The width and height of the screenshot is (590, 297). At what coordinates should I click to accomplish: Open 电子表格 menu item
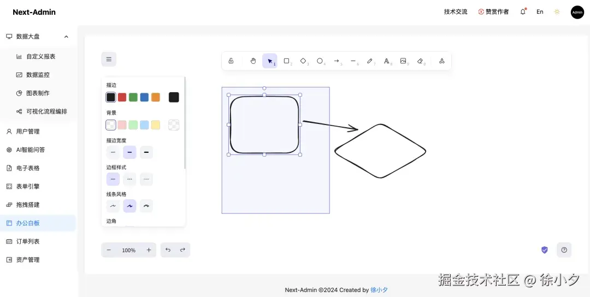pos(38,168)
